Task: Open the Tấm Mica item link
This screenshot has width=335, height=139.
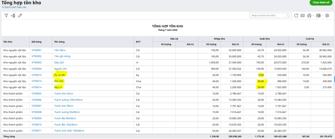Action: pyautogui.click(x=60, y=50)
